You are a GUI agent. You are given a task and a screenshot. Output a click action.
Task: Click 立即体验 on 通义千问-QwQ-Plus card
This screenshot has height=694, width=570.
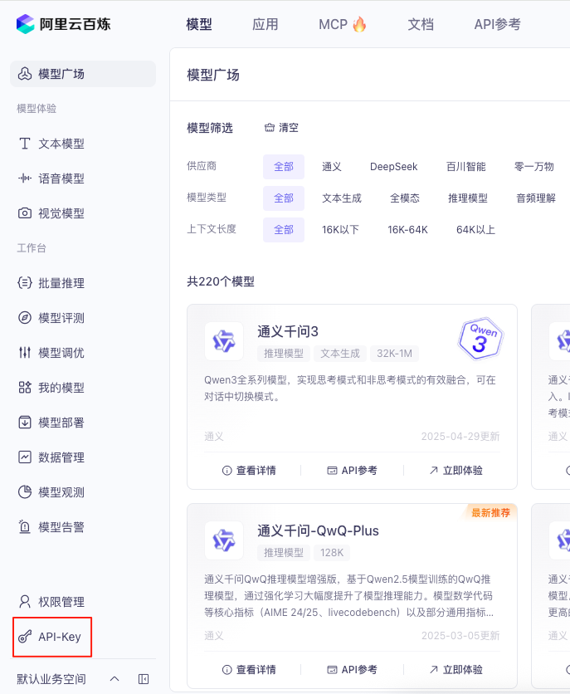(x=456, y=670)
